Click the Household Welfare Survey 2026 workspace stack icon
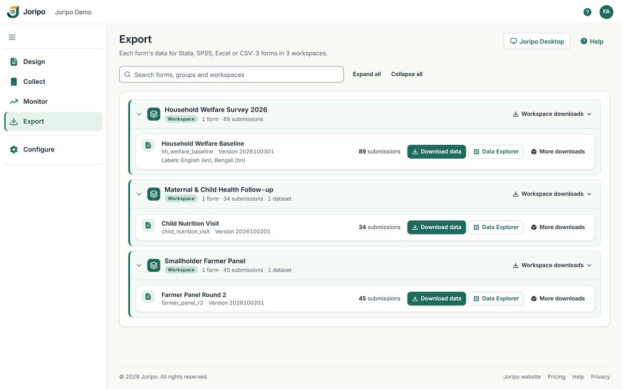This screenshot has width=622, height=389. click(154, 114)
